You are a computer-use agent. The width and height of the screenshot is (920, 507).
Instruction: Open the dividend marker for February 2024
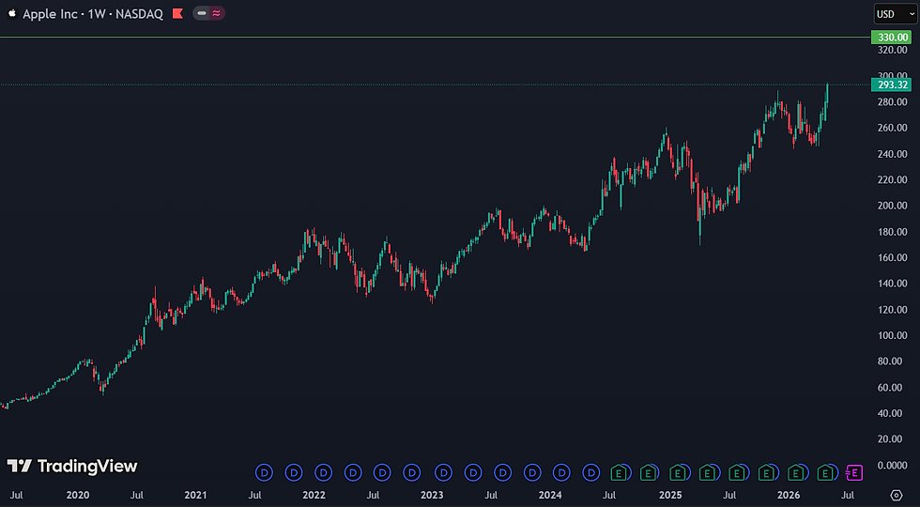(x=561, y=471)
